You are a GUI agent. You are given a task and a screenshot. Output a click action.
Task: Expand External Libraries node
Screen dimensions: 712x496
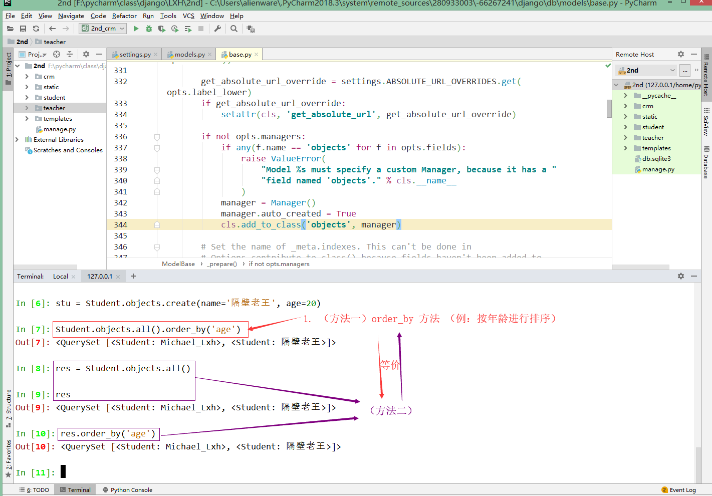pyautogui.click(x=17, y=140)
